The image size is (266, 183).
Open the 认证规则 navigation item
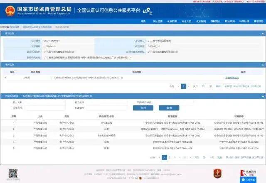[201, 21]
